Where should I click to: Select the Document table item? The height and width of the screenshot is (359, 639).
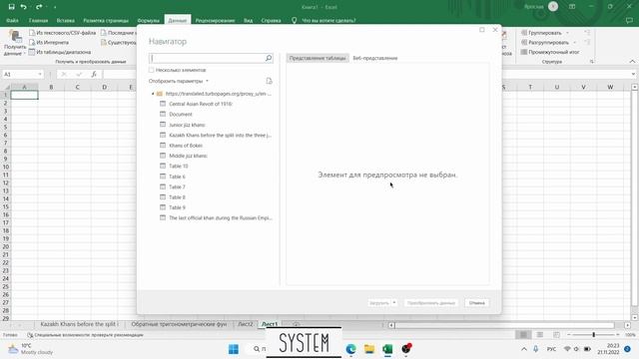[176, 115]
